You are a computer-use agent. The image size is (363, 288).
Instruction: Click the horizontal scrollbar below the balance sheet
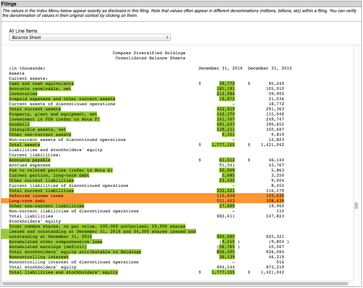coord(175,284)
